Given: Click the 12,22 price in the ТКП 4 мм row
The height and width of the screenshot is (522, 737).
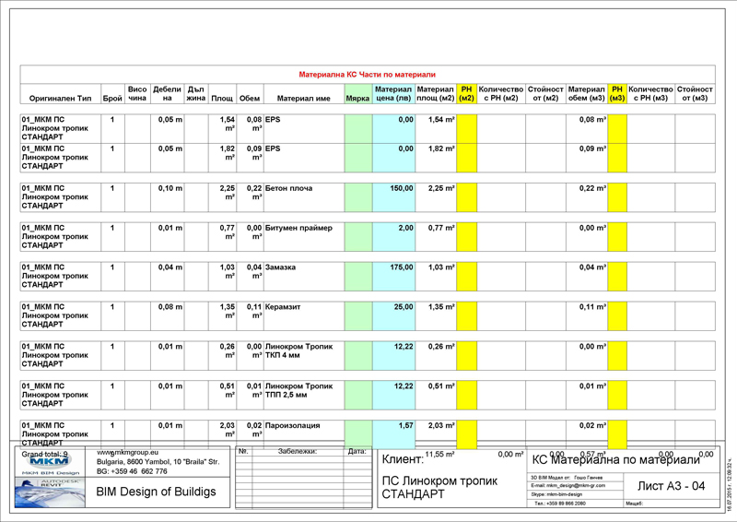Looking at the screenshot, I should tap(404, 347).
